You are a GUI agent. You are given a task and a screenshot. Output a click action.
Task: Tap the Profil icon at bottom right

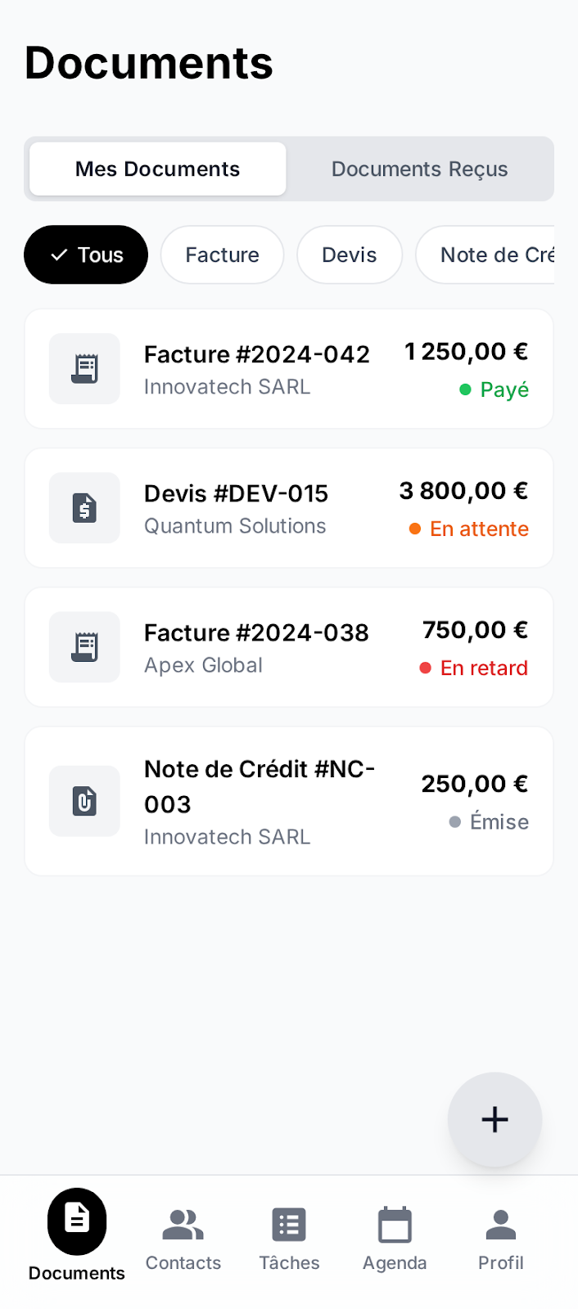click(500, 1221)
